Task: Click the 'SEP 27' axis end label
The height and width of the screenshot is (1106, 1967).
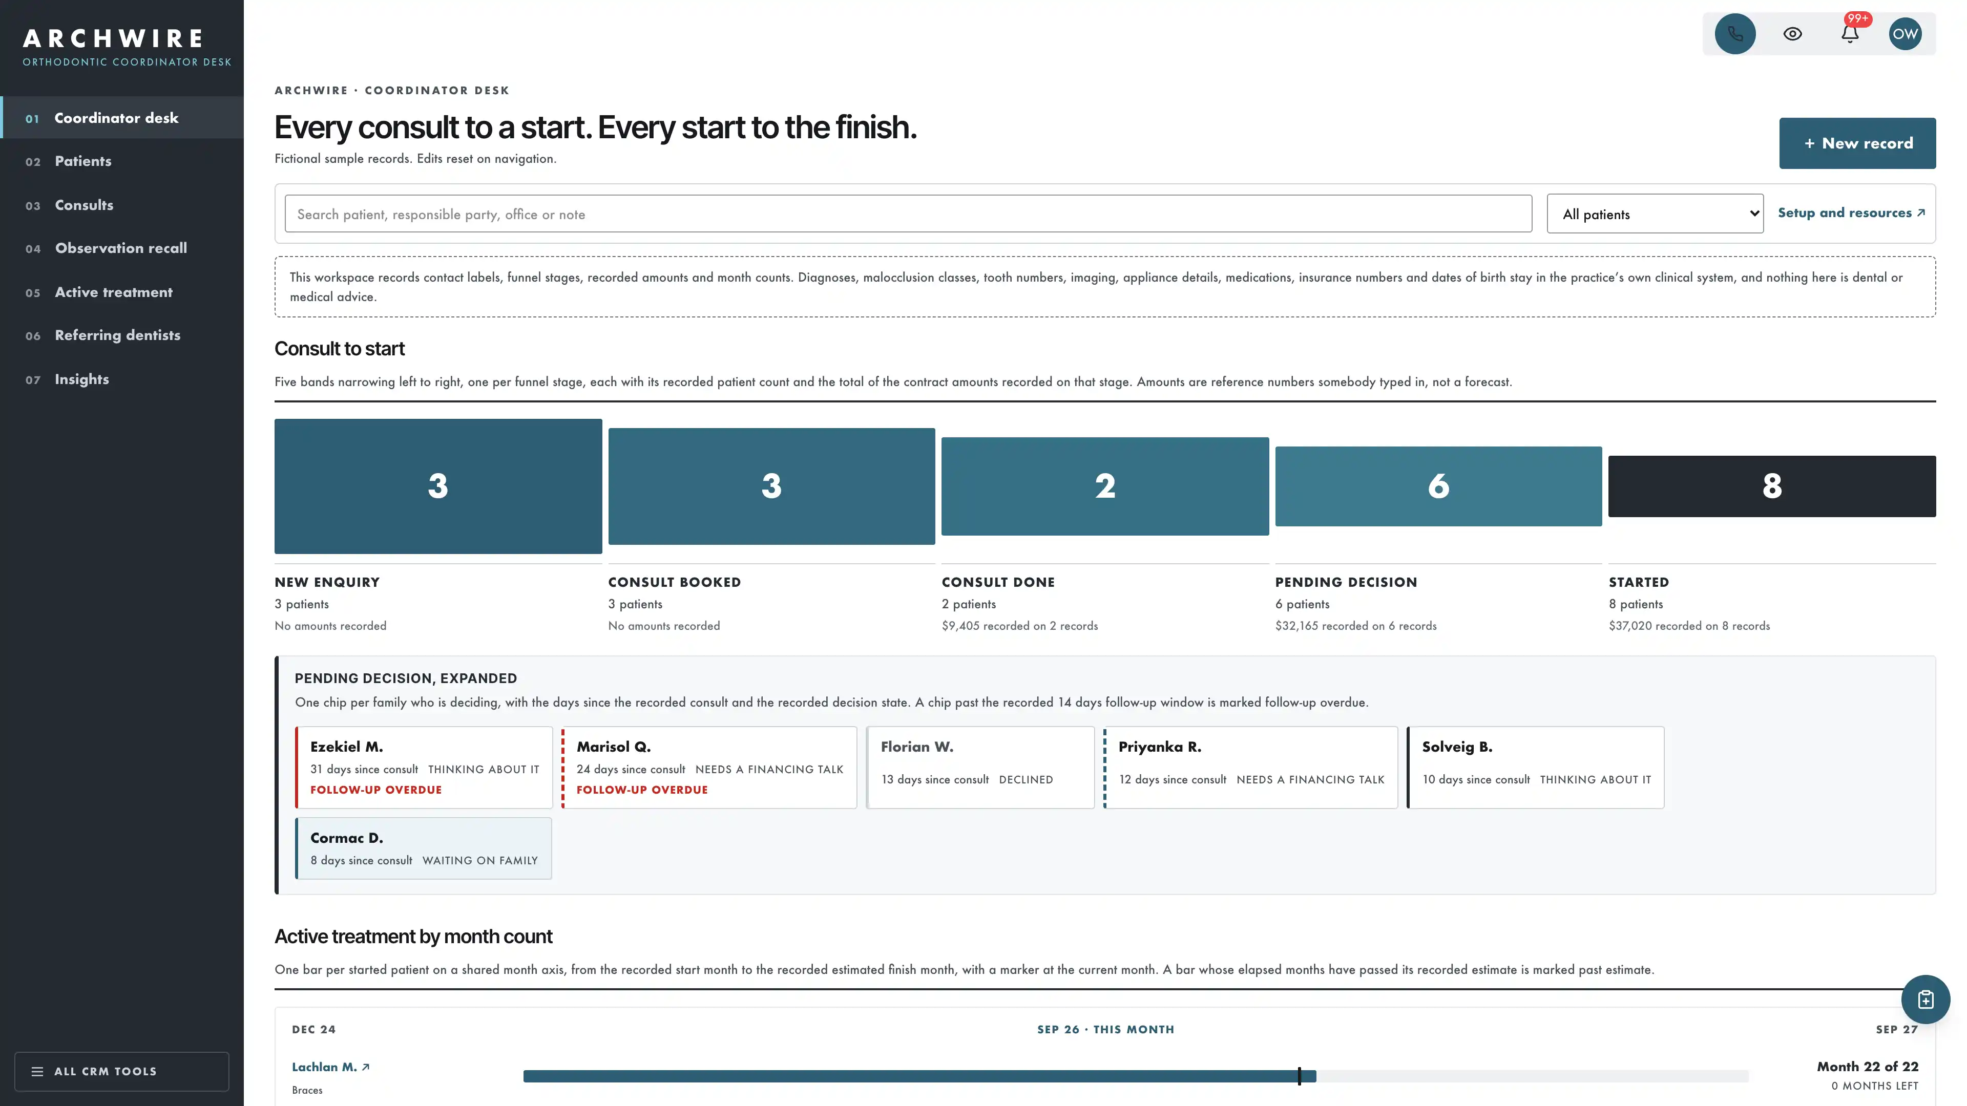Action: coord(1897,1030)
